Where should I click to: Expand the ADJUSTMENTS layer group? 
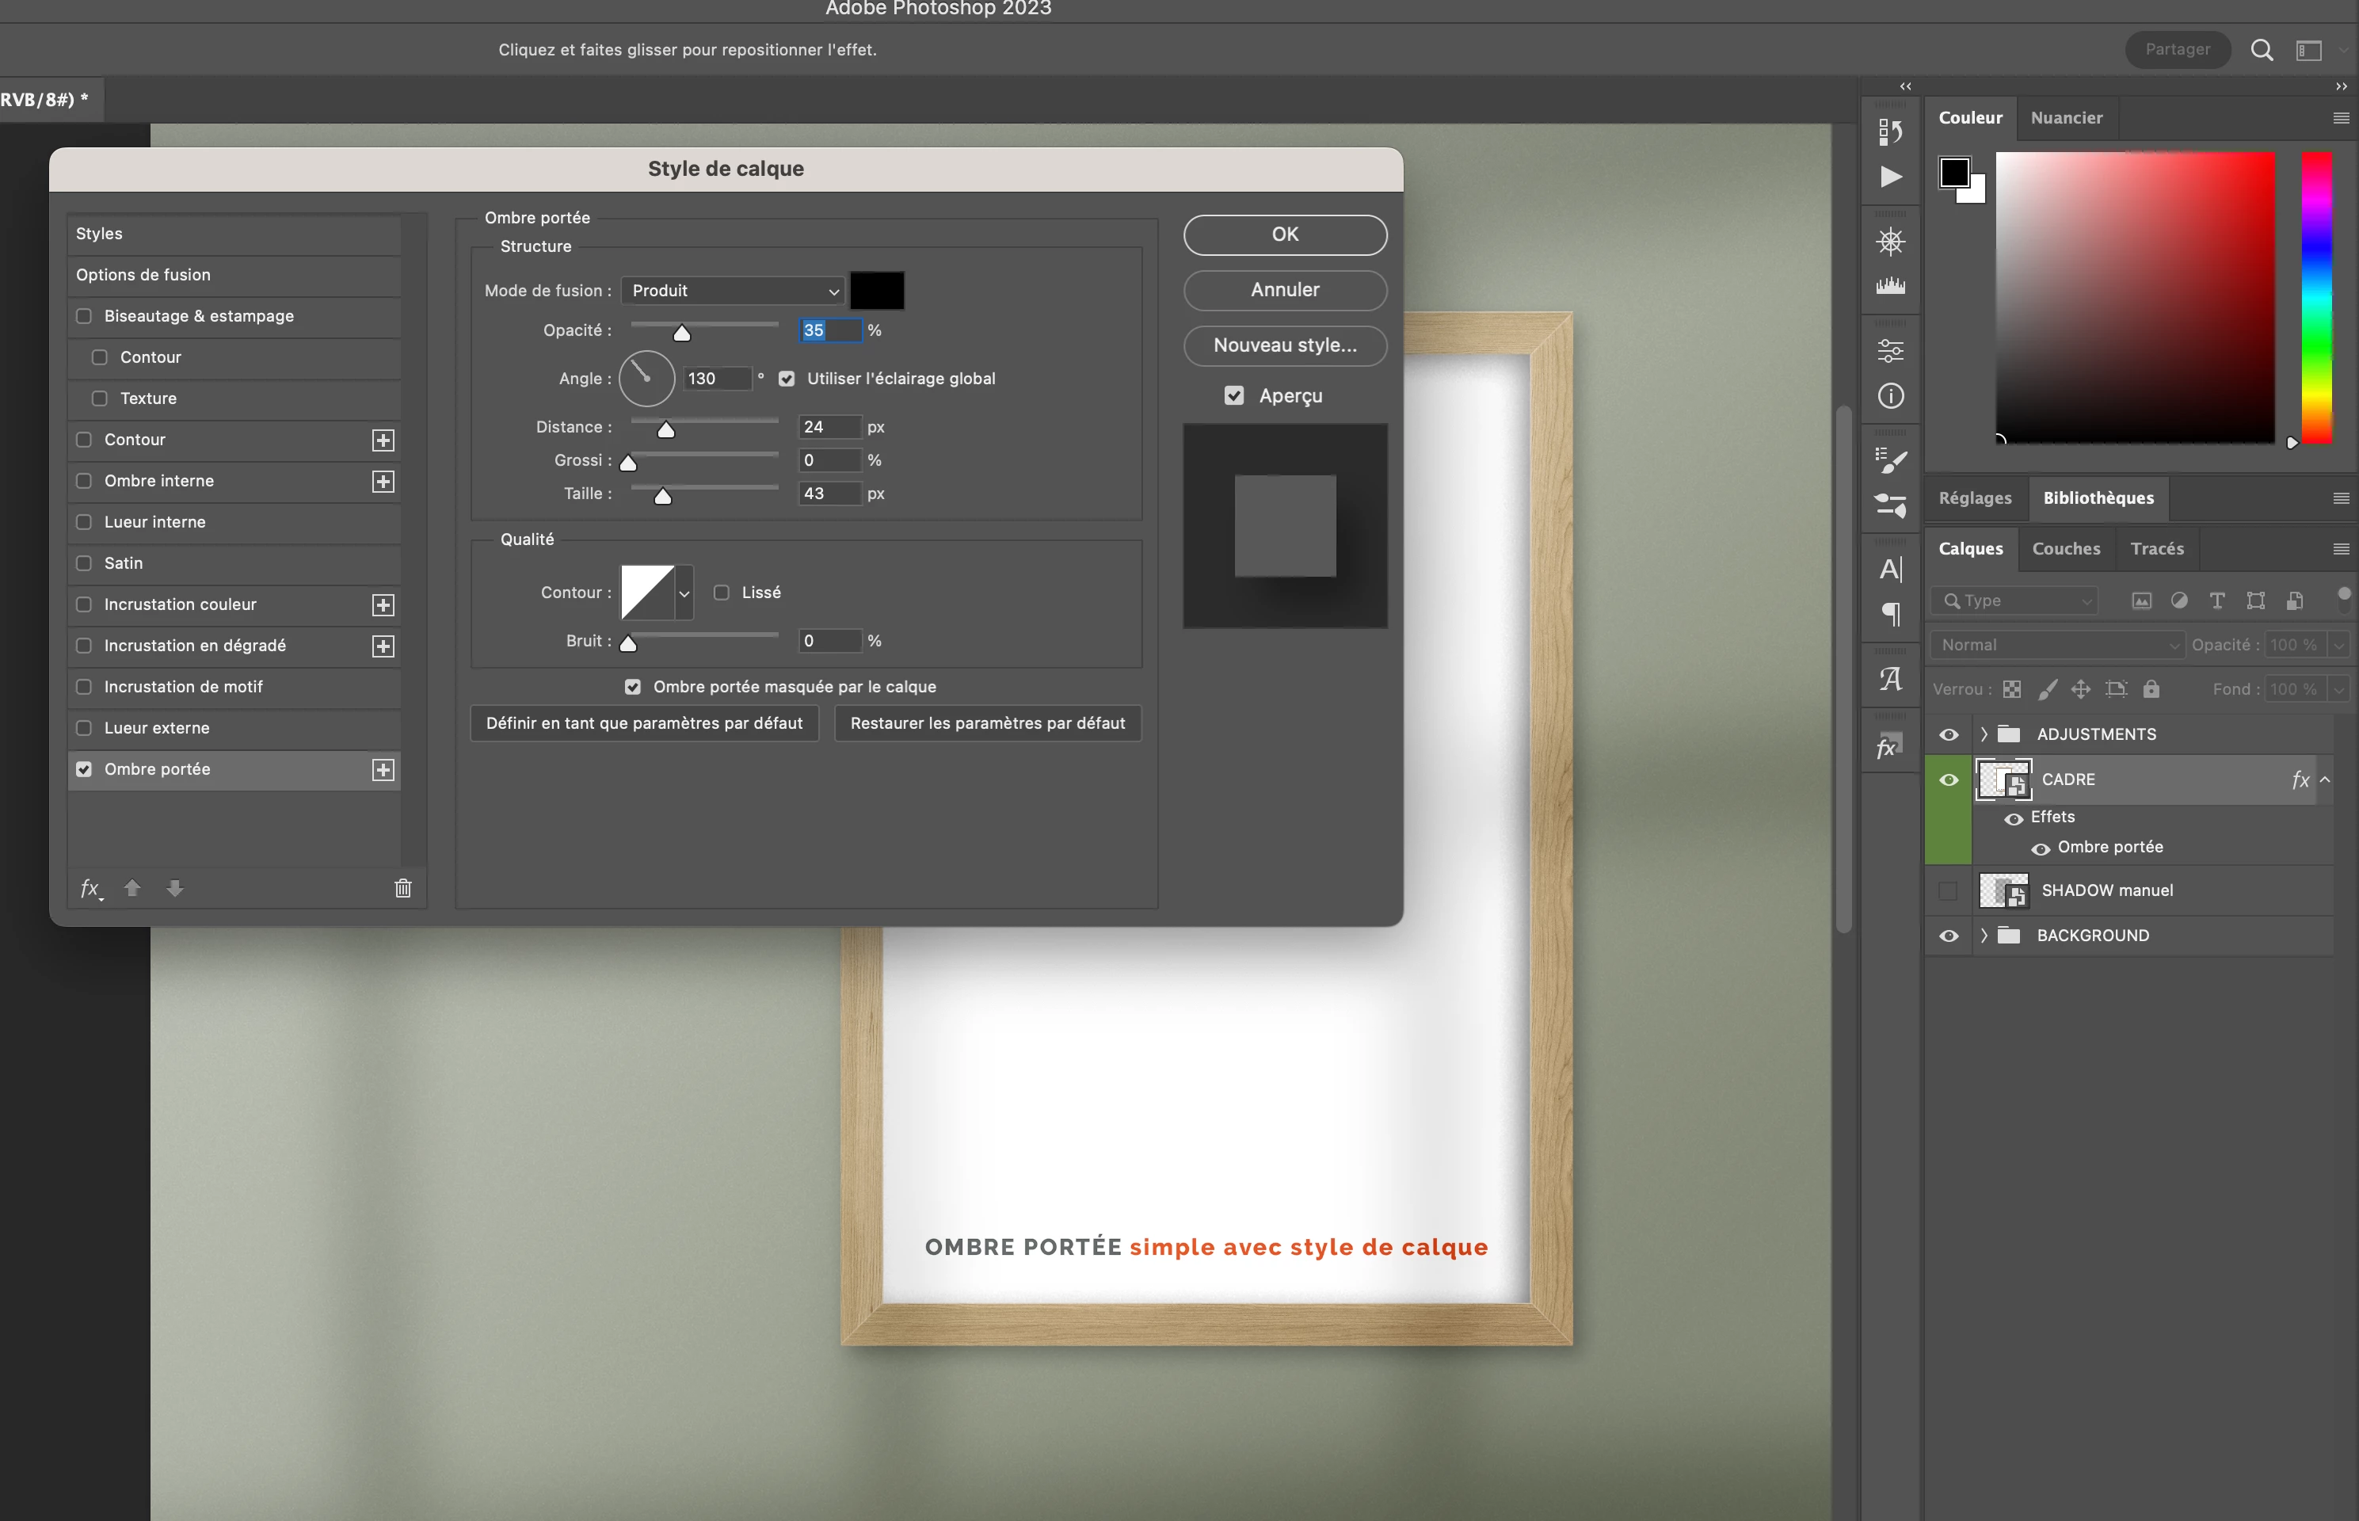[x=1984, y=734]
